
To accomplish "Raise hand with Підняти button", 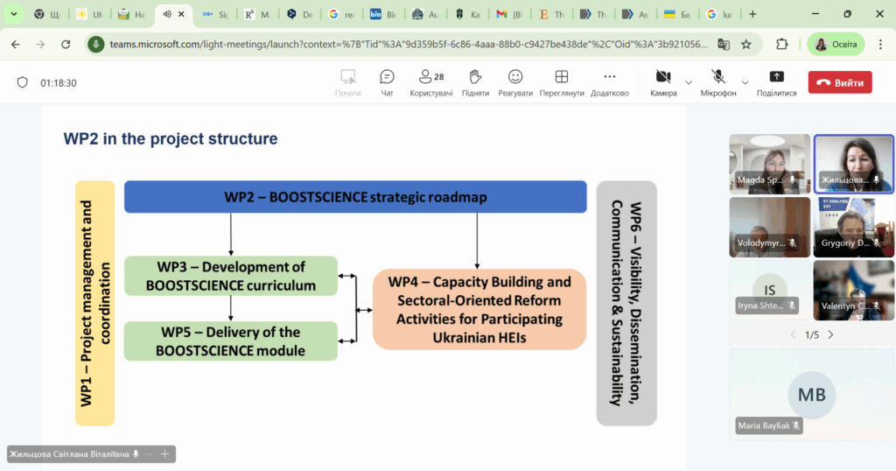I will 475,82.
